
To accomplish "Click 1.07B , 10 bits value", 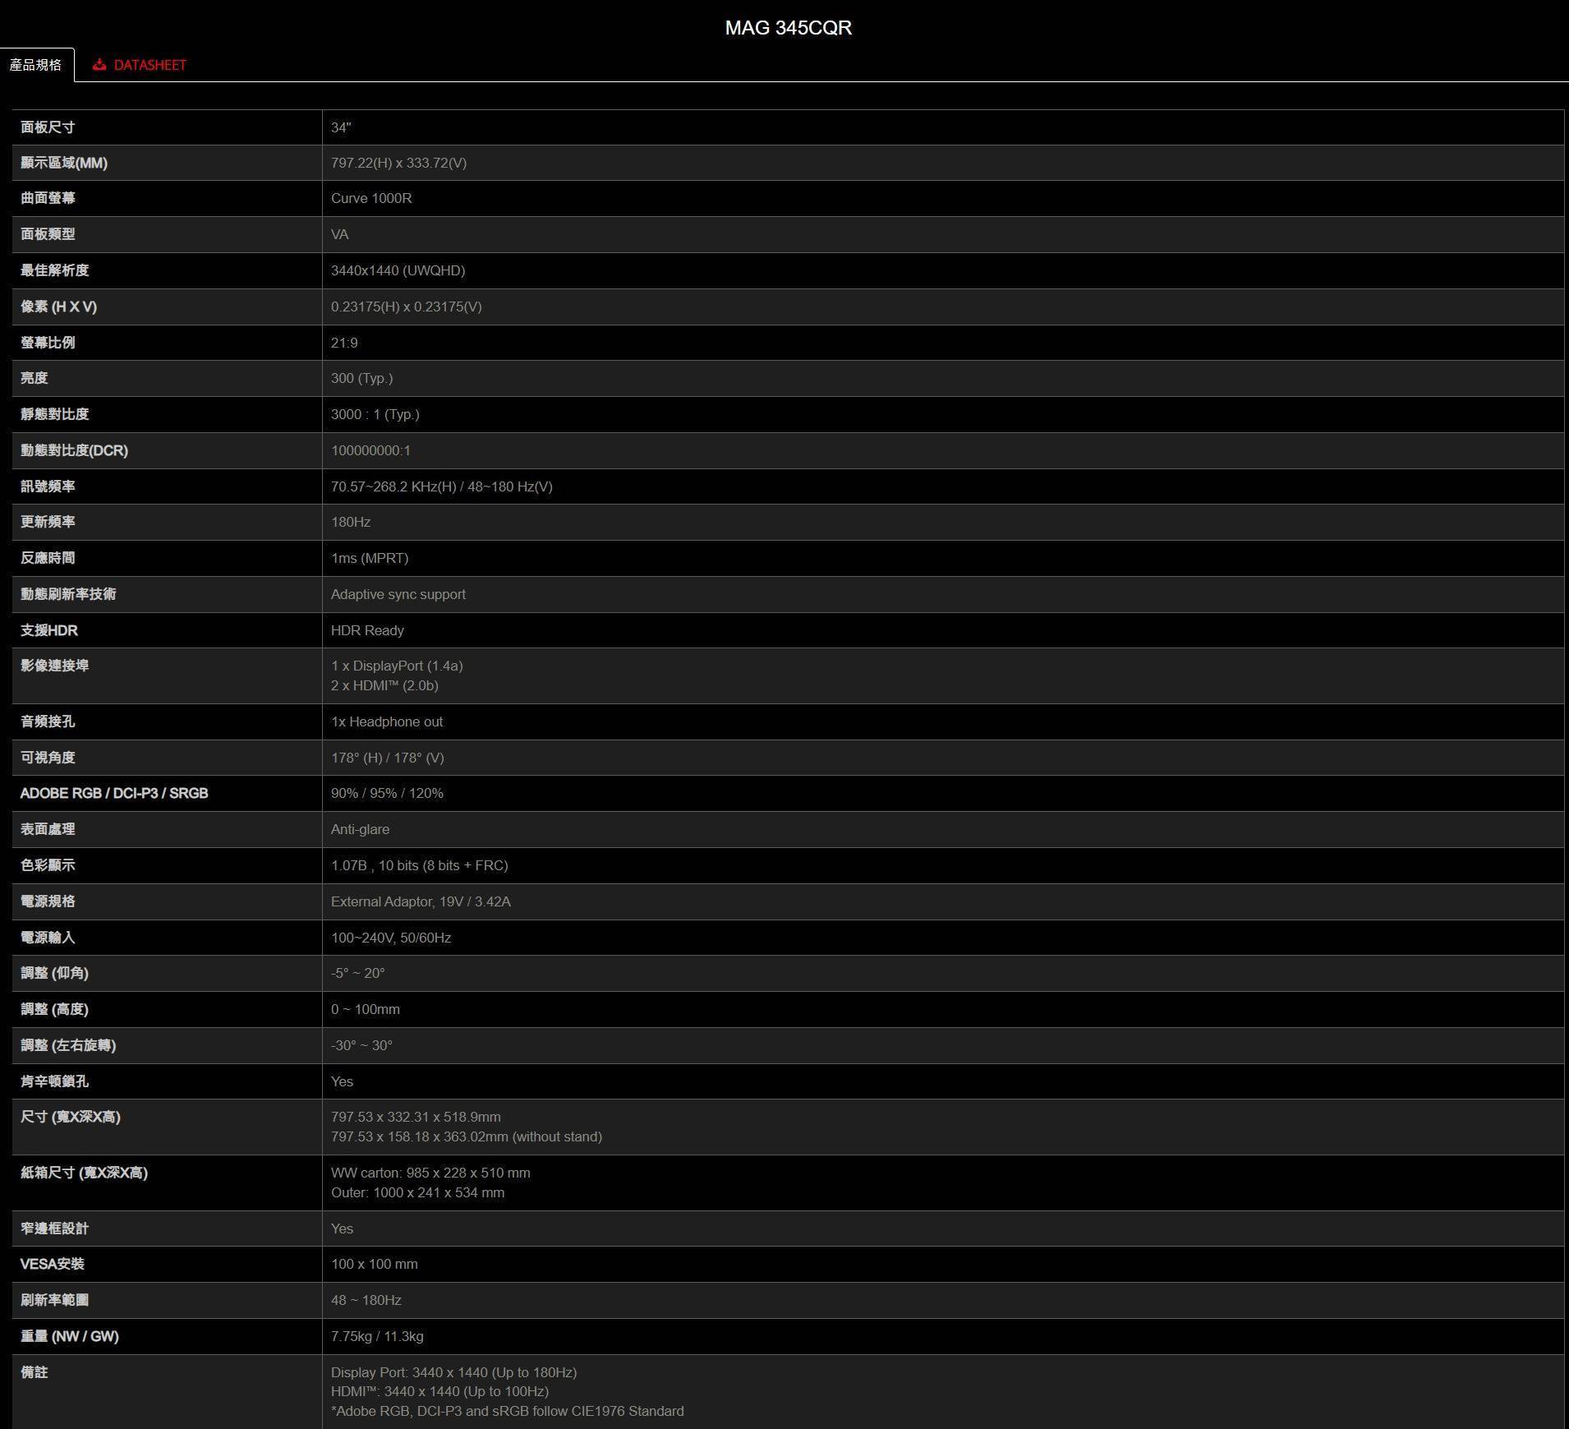I will coord(419,865).
